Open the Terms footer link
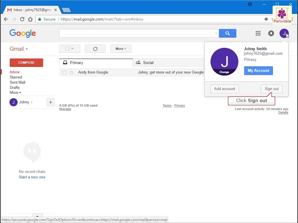 [x=167, y=105]
